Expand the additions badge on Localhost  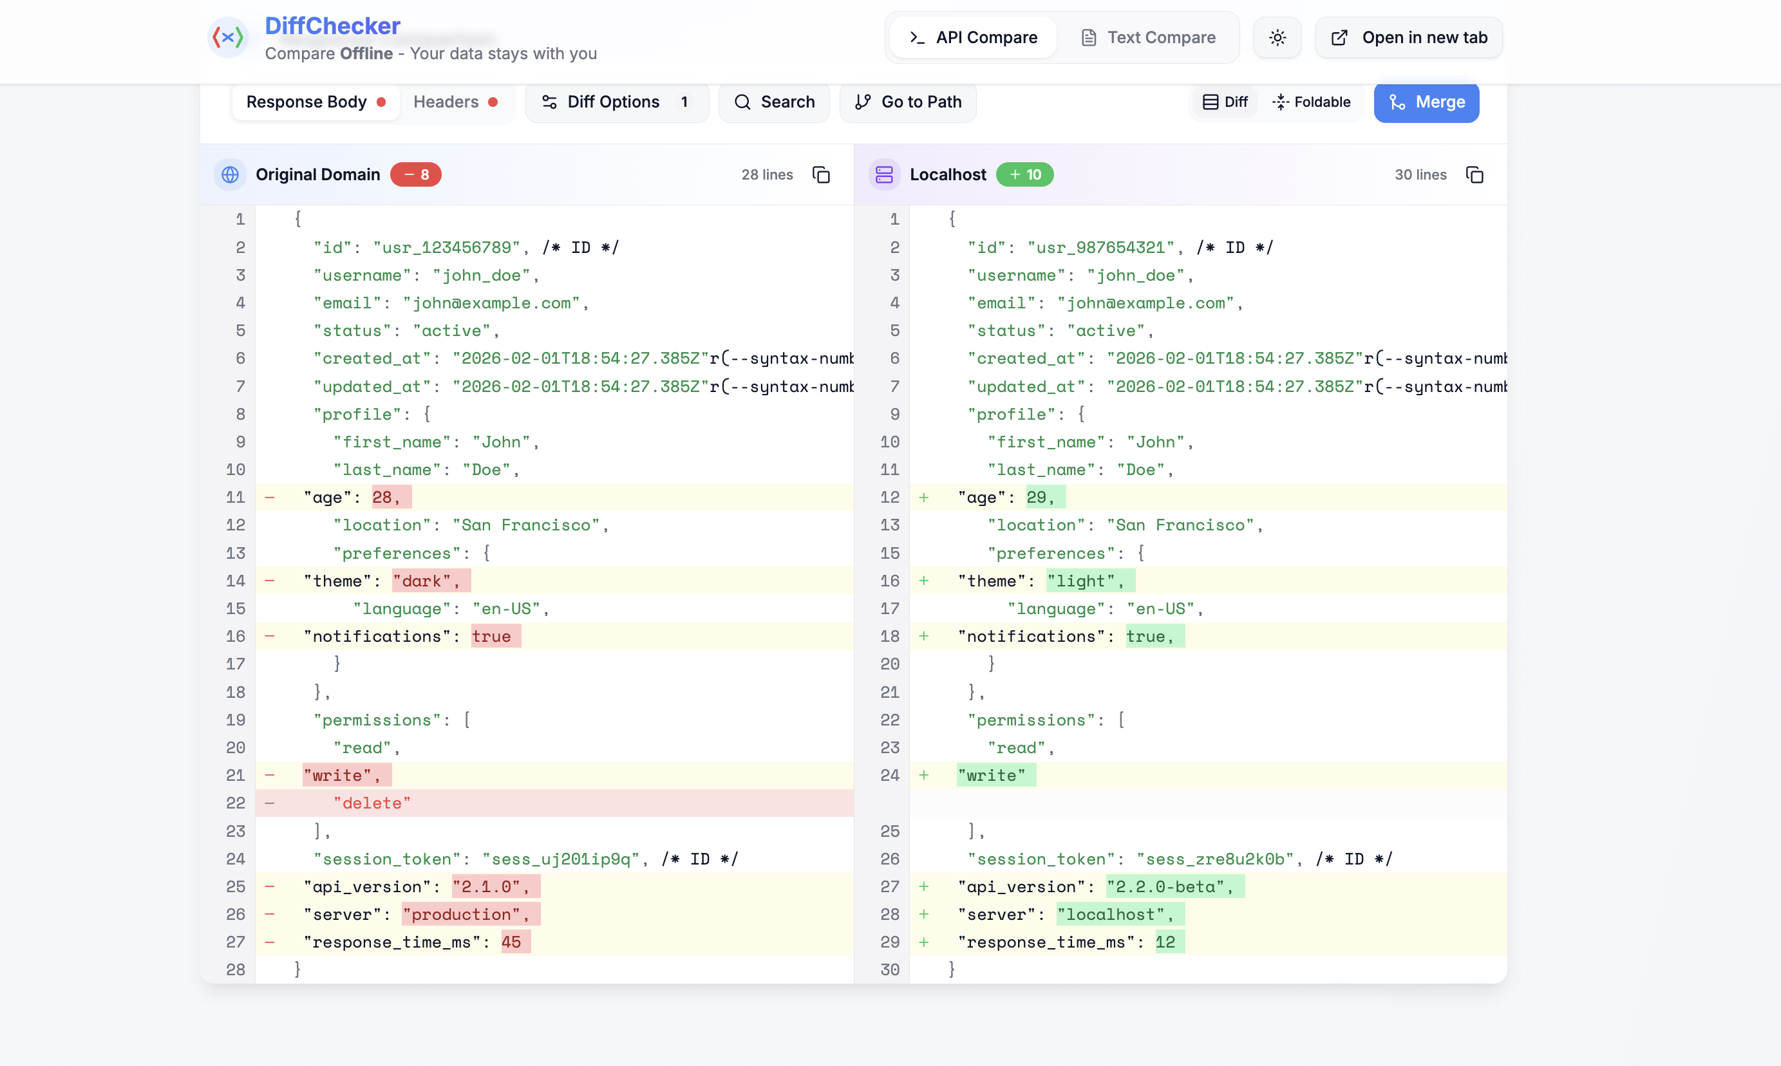click(x=1024, y=174)
